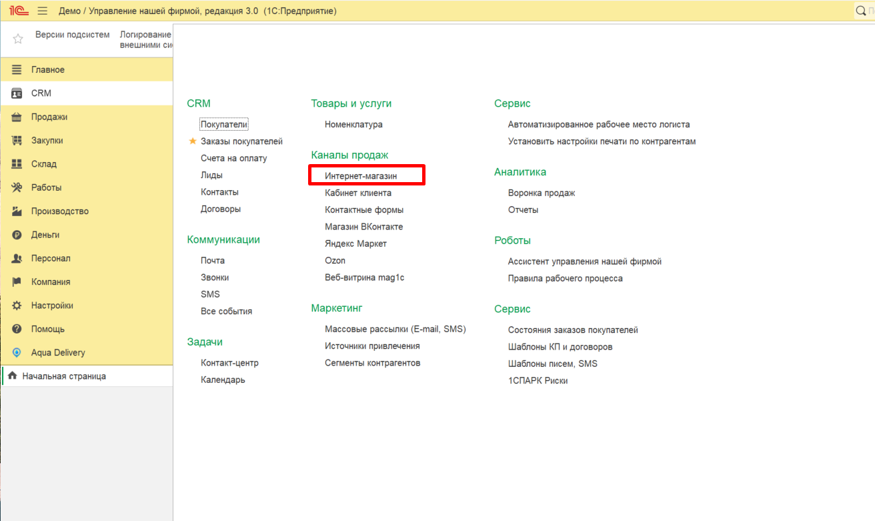Open the Склад section
This screenshot has height=521, width=875.
[87, 164]
